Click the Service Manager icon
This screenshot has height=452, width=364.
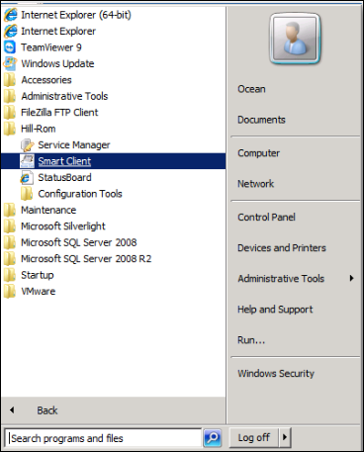[x=27, y=144]
